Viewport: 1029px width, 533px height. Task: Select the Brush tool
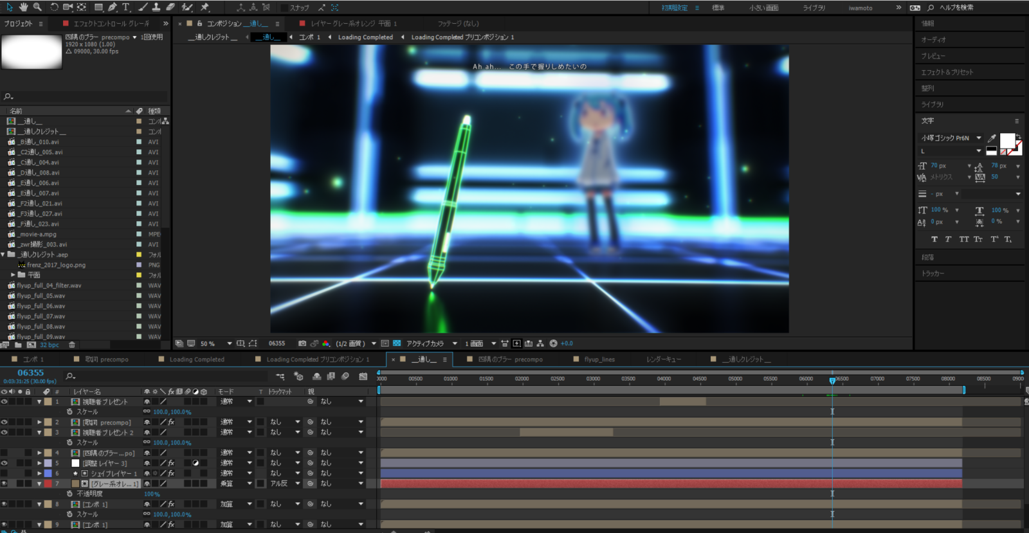pyautogui.click(x=143, y=7)
